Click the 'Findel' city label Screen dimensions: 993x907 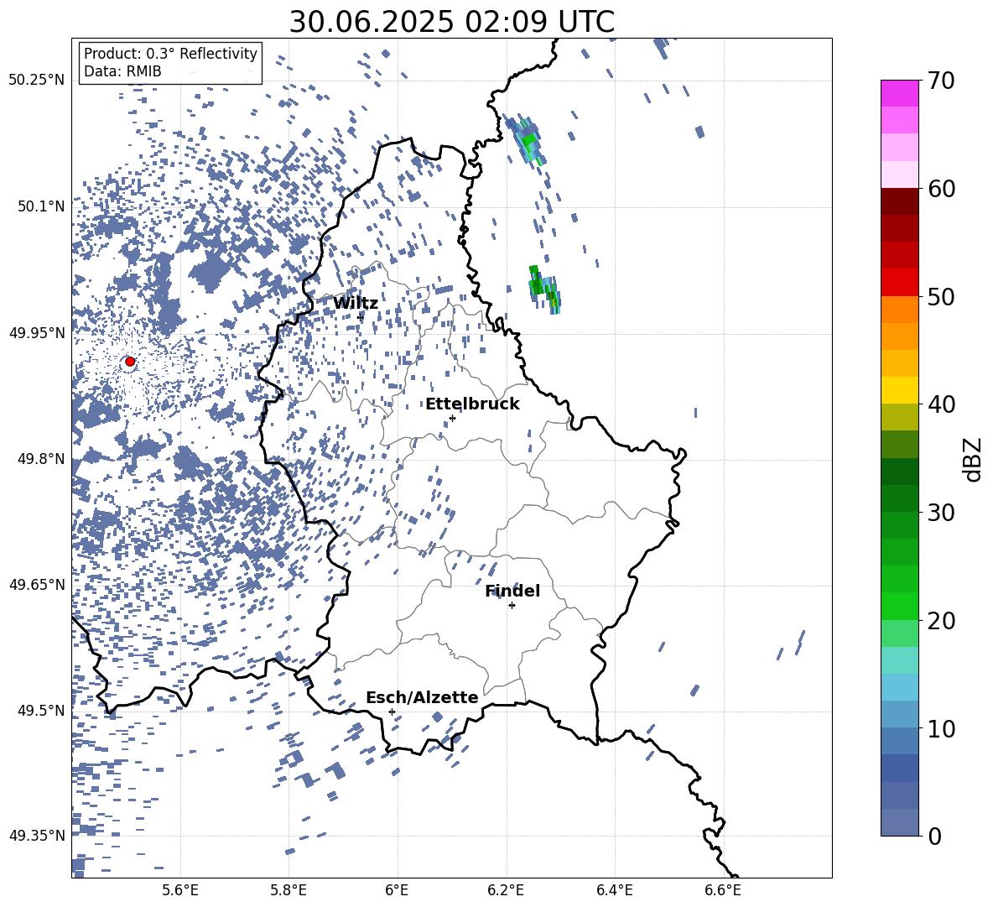[512, 591]
